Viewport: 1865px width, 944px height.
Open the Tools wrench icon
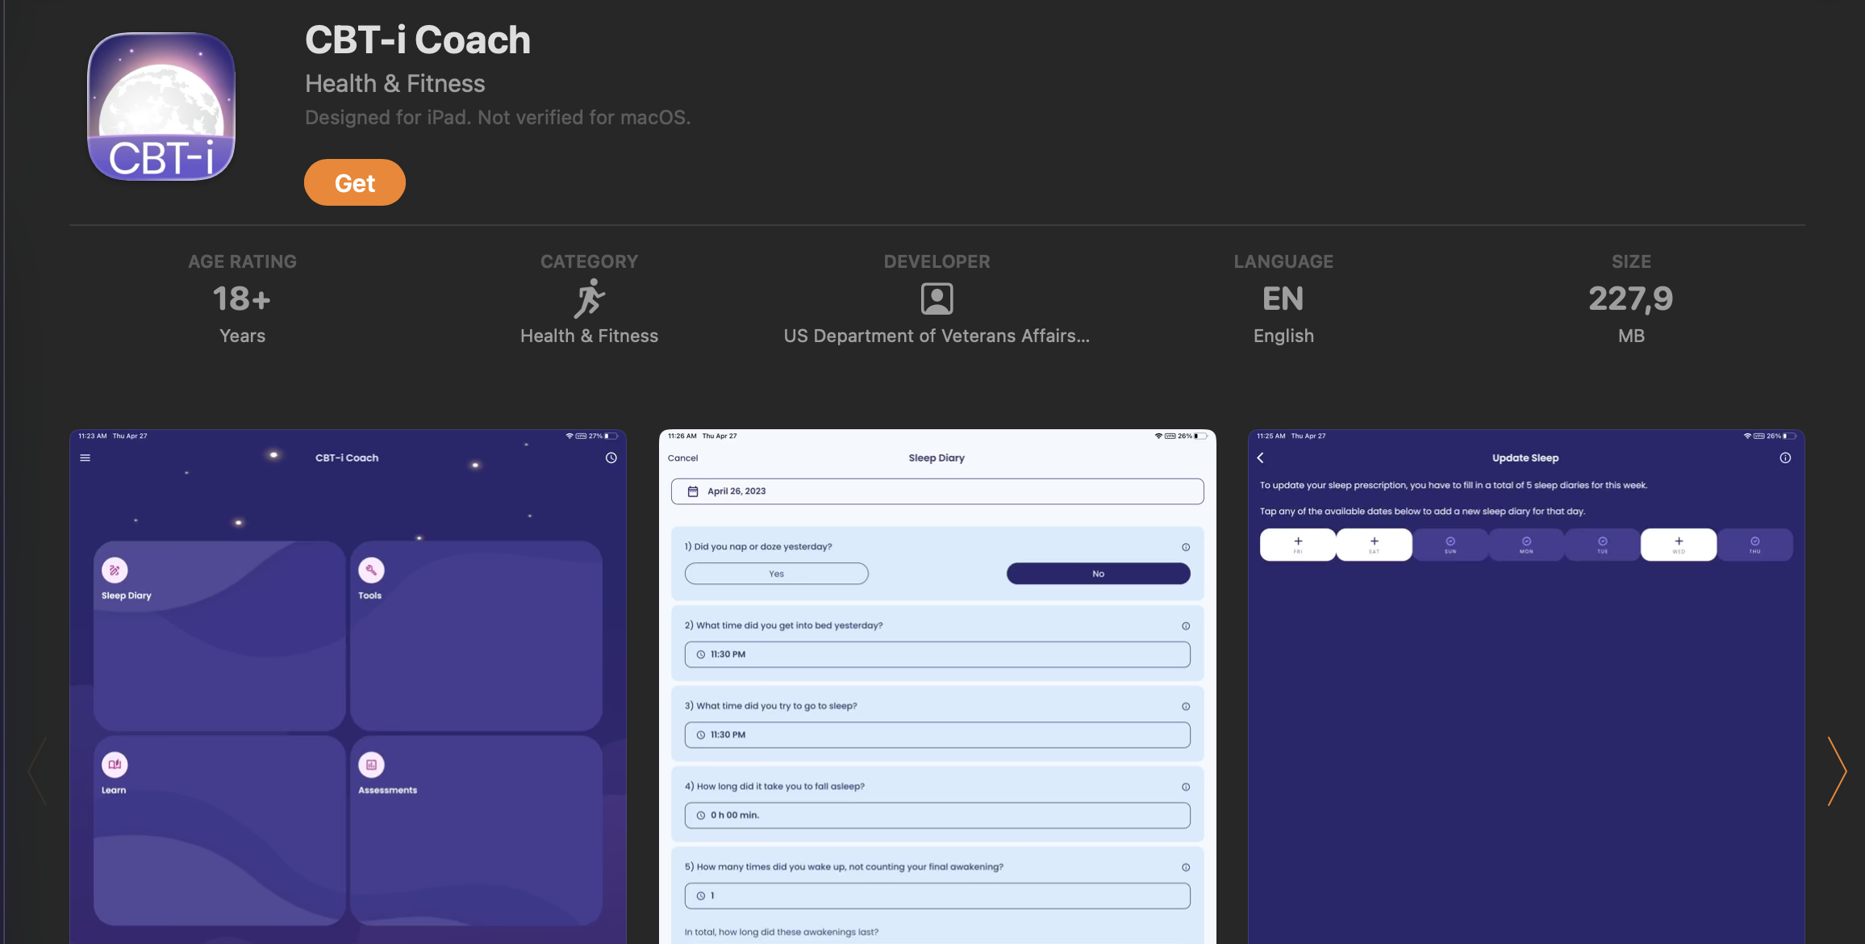[x=371, y=570]
